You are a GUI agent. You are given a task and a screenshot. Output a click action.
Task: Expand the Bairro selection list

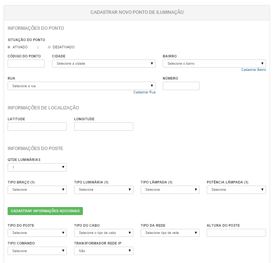click(214, 64)
